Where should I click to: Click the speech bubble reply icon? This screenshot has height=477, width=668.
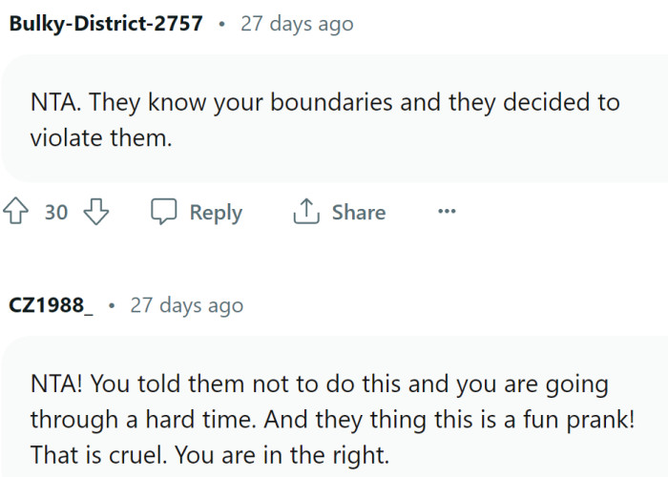(x=165, y=212)
